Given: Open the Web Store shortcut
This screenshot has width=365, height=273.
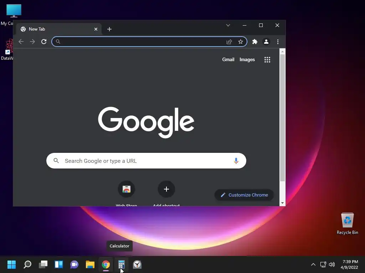Looking at the screenshot, I should tap(127, 189).
